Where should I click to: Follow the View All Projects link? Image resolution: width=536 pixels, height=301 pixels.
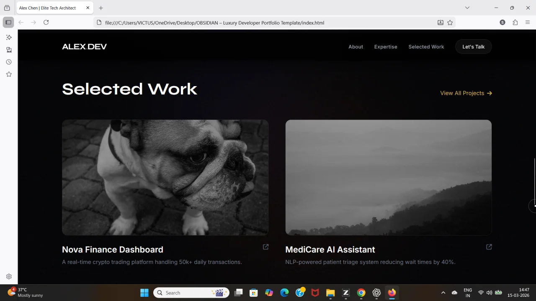[x=466, y=93]
